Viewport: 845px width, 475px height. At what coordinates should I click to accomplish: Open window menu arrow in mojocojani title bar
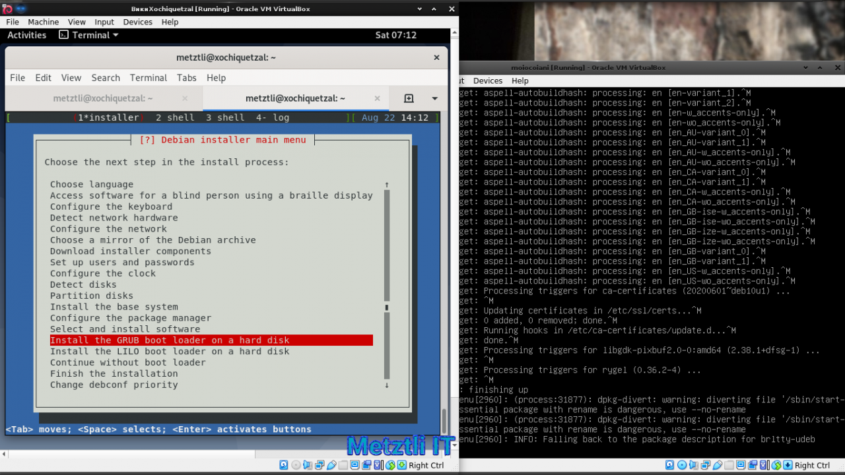coord(806,67)
